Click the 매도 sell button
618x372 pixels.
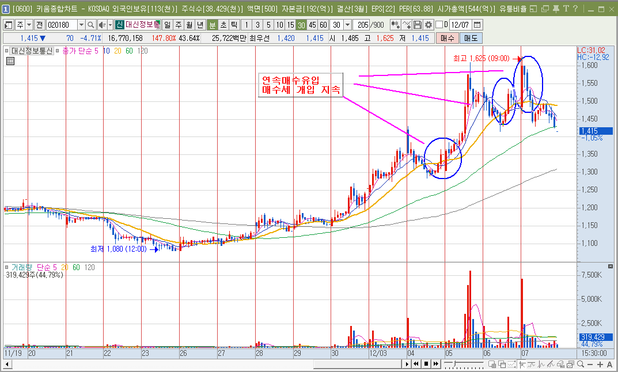pos(471,37)
